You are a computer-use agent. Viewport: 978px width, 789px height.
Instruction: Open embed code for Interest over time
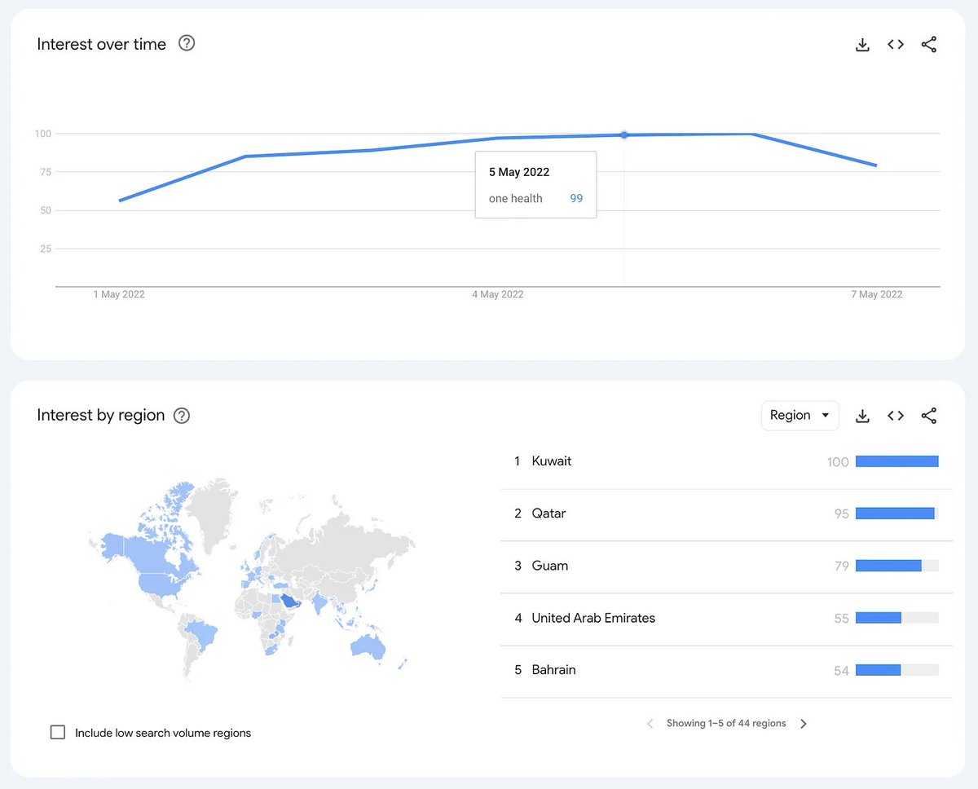tap(896, 45)
